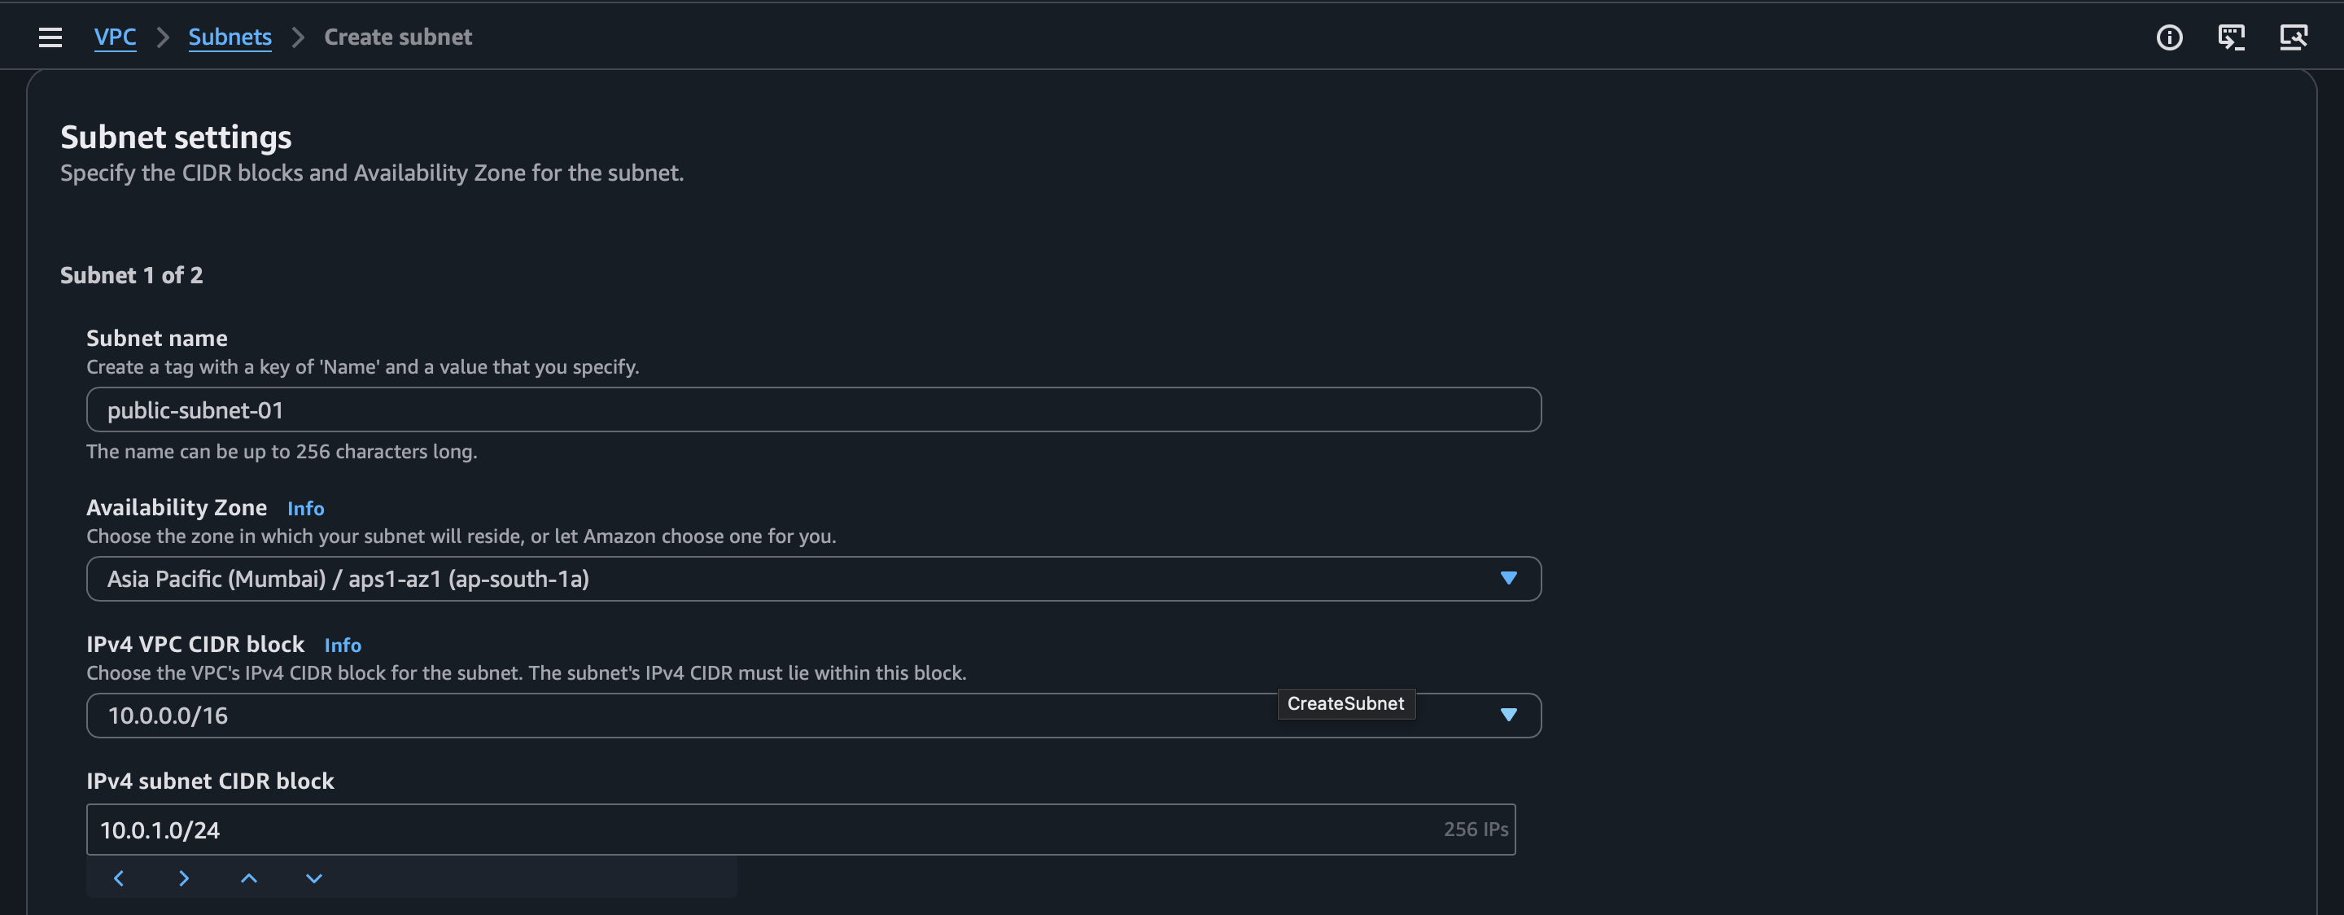Click the IPv4 VPC CIDR dropdown arrow
Viewport: 2344px width, 915px height.
click(1508, 715)
